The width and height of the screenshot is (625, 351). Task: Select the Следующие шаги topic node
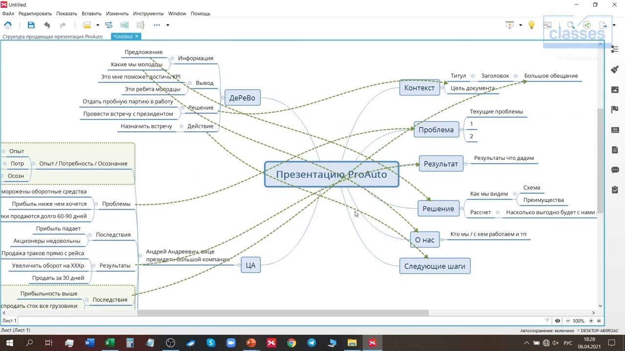(x=435, y=266)
